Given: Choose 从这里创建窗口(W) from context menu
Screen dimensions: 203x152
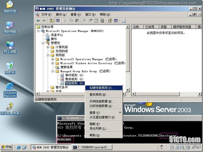Looking at the screenshot, I should tap(104, 117).
